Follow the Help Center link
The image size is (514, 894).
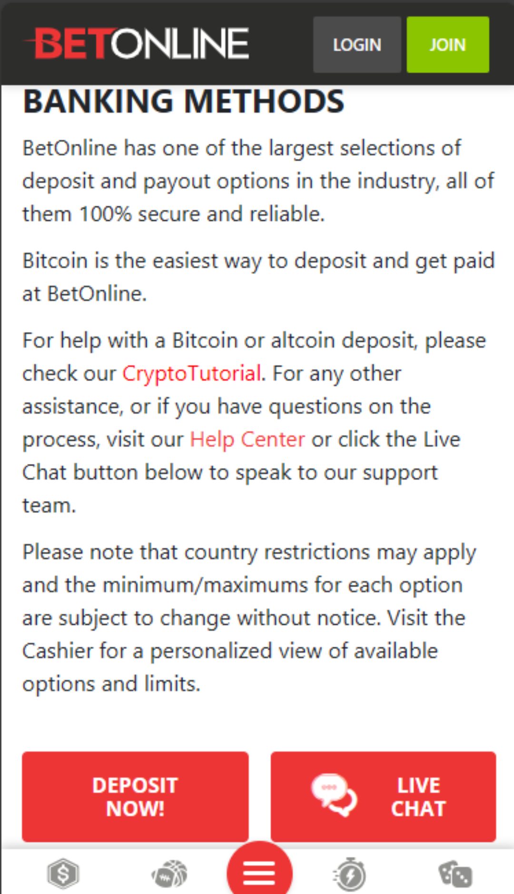point(247,439)
